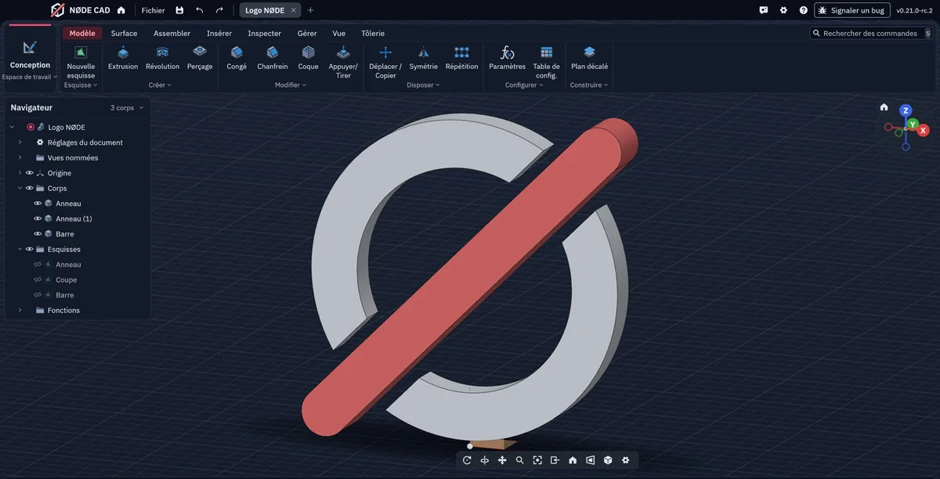Save the document with the floppy icon

[179, 10]
